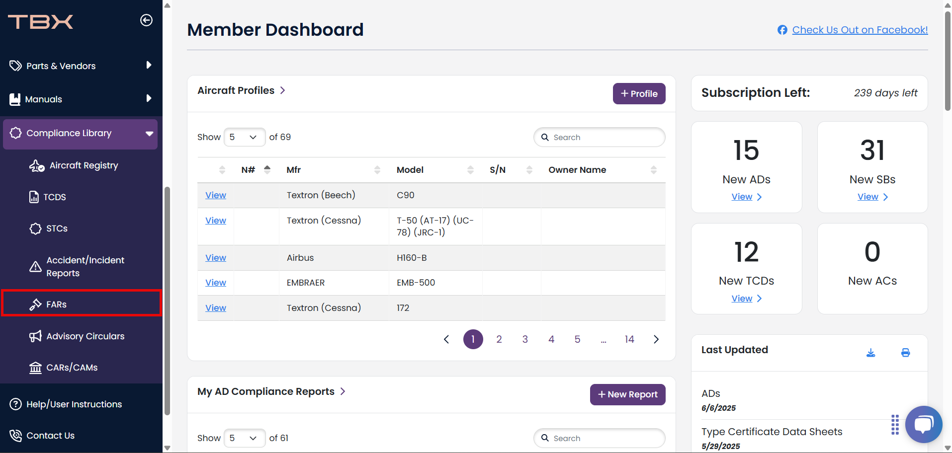Click the Parts & Vendors tag icon
952x453 pixels.
pos(15,66)
